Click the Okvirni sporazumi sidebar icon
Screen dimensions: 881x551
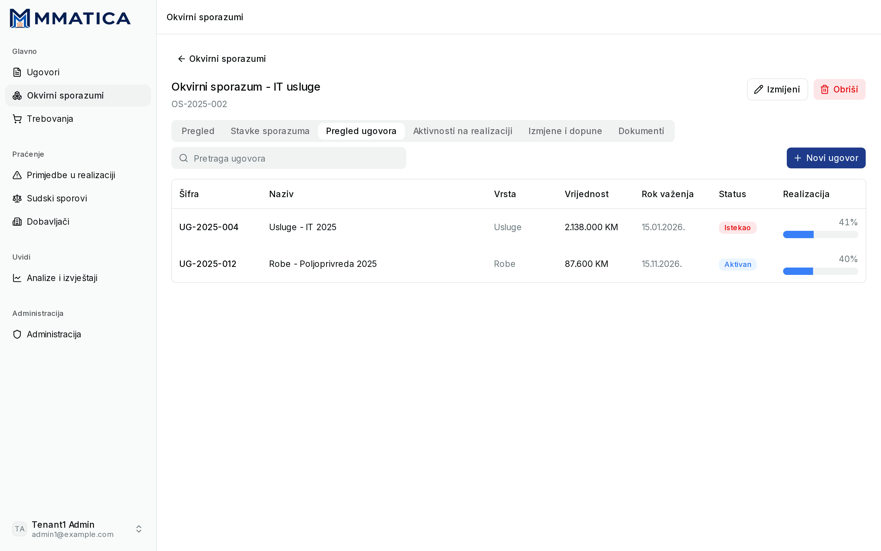tap(17, 96)
